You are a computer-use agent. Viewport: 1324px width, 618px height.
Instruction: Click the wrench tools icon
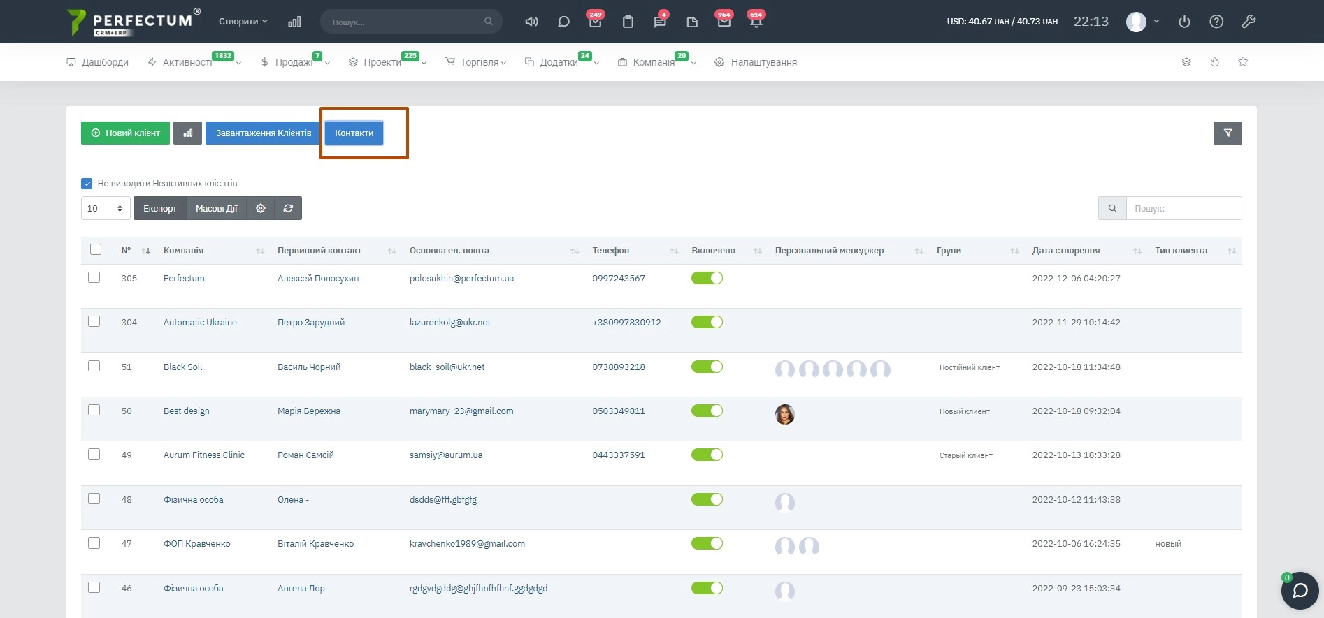(x=1249, y=22)
